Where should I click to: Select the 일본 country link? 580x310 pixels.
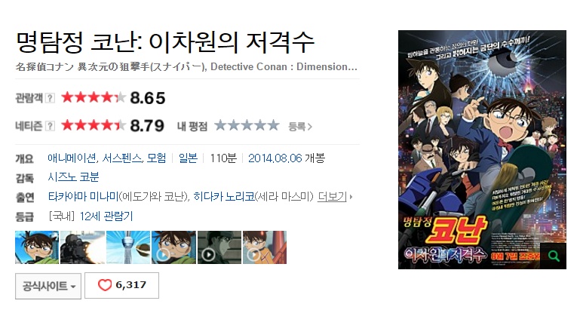(188, 158)
